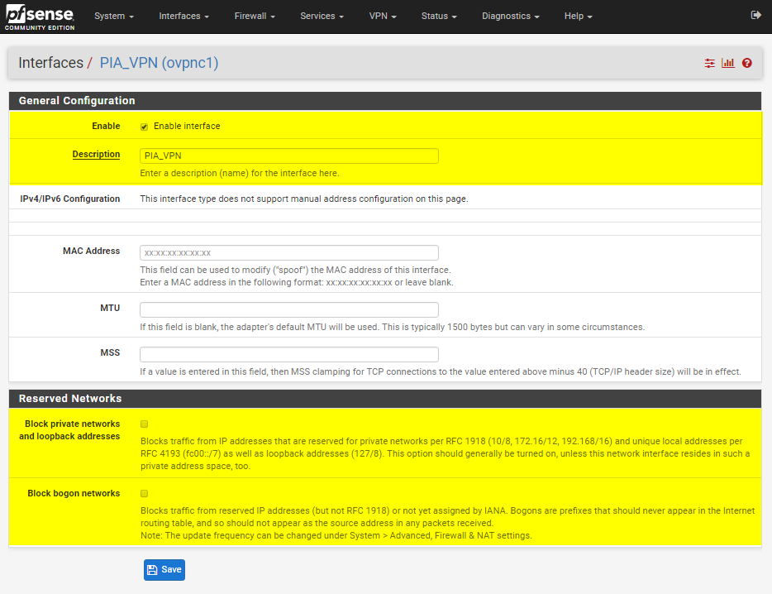Screen dimensions: 772x594
Task: Click the IPv4/IPv6 Configuration label
Action: point(70,199)
